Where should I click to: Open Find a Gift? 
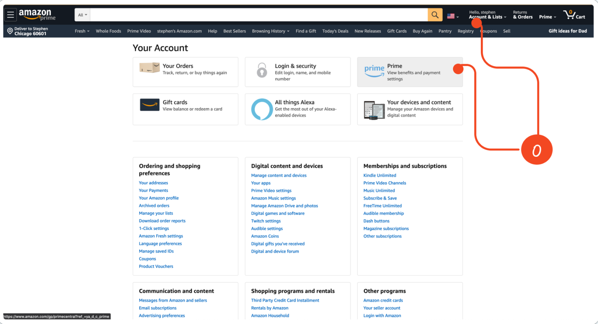click(x=306, y=31)
